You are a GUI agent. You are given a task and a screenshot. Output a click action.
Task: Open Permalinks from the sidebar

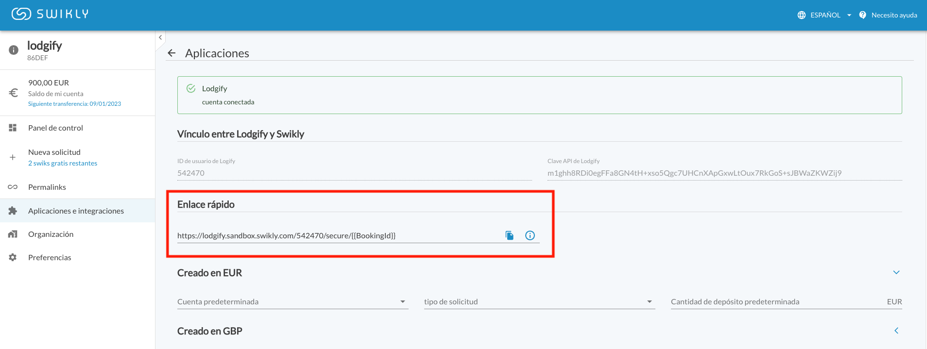pos(47,187)
